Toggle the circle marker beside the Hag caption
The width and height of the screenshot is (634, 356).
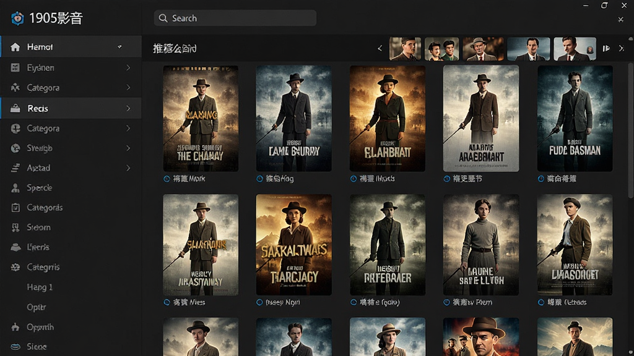[x=259, y=179]
